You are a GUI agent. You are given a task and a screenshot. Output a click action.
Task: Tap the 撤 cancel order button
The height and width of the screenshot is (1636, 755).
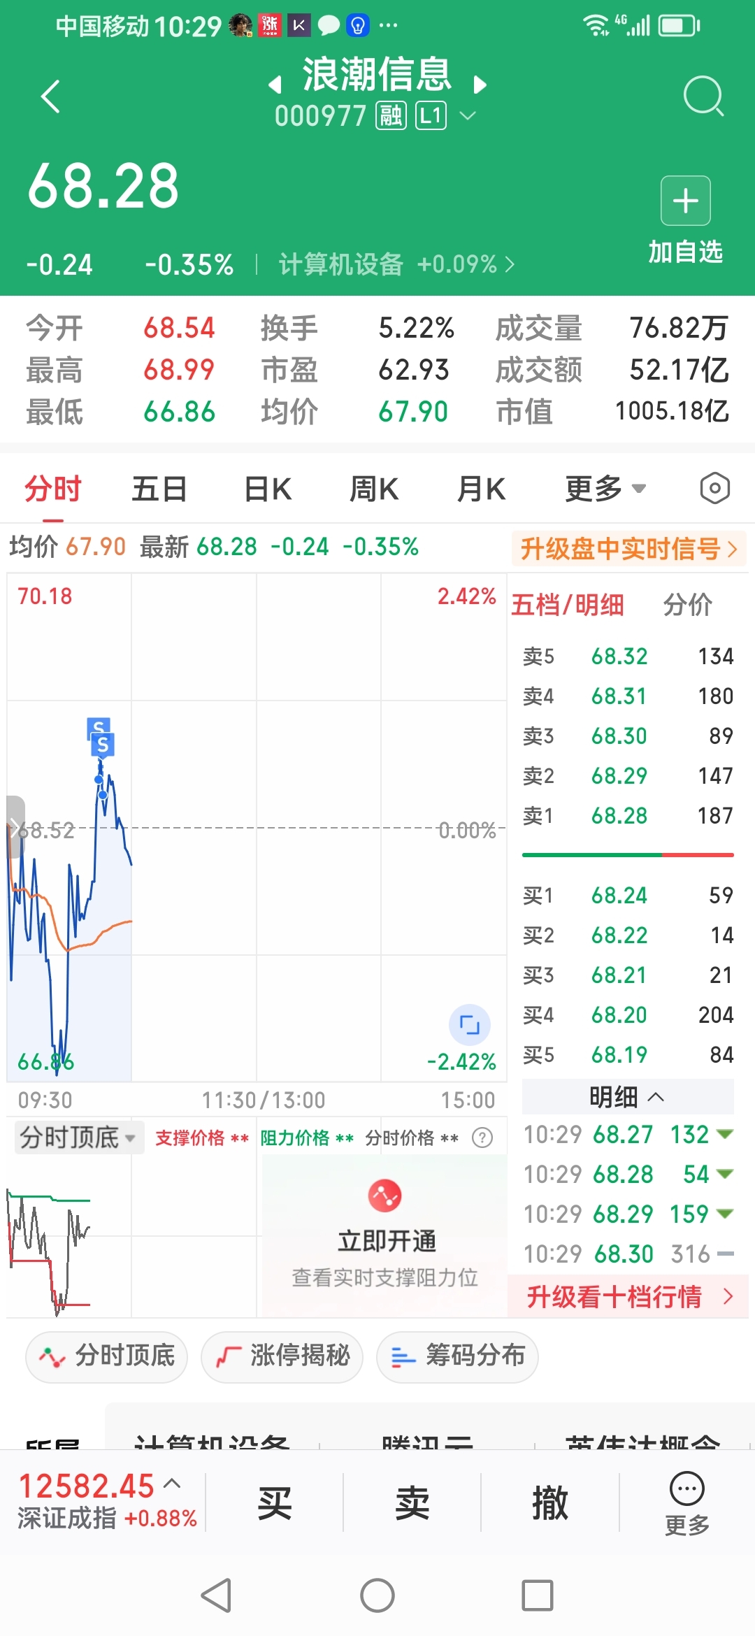tap(550, 1503)
